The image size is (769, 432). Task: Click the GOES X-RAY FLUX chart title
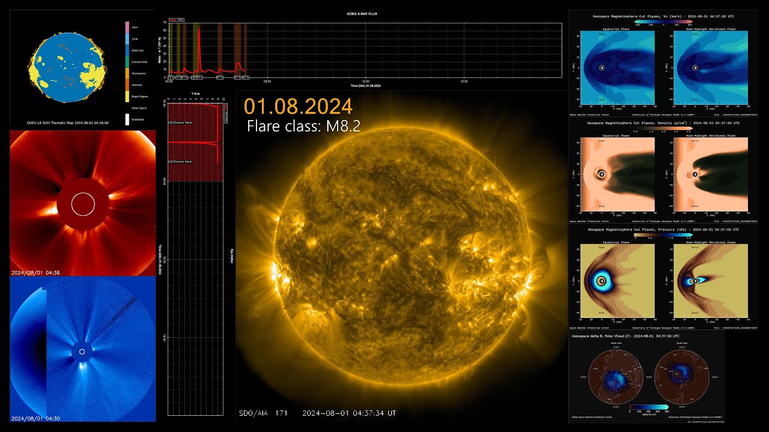click(362, 13)
